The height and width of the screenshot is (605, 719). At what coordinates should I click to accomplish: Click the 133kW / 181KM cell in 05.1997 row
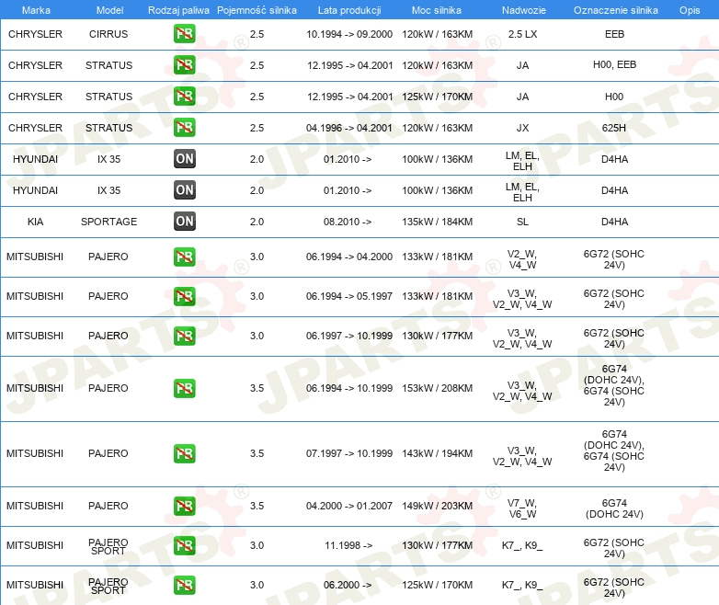pos(437,296)
